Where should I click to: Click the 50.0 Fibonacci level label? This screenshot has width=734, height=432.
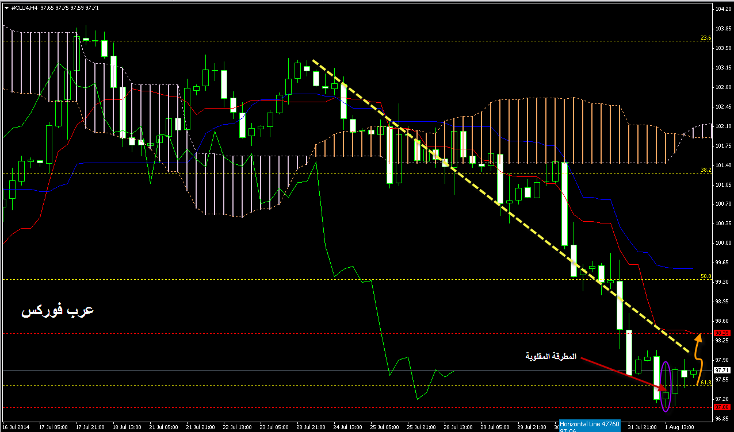tap(706, 276)
